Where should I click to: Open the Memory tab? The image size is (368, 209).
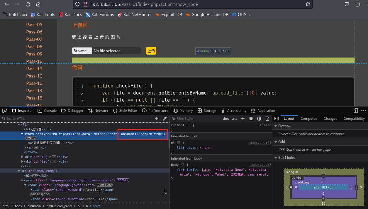[x=183, y=111]
